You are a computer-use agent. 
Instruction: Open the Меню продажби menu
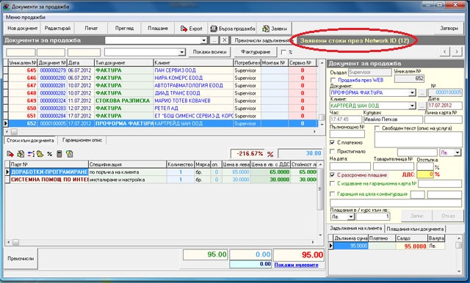(x=26, y=18)
